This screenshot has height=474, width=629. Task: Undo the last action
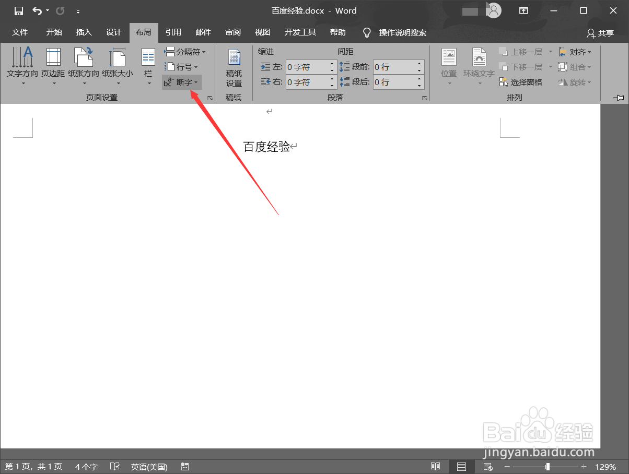(x=37, y=10)
